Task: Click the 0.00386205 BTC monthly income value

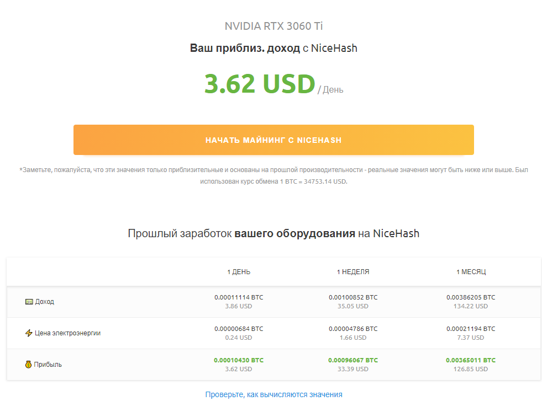Action: (x=471, y=297)
